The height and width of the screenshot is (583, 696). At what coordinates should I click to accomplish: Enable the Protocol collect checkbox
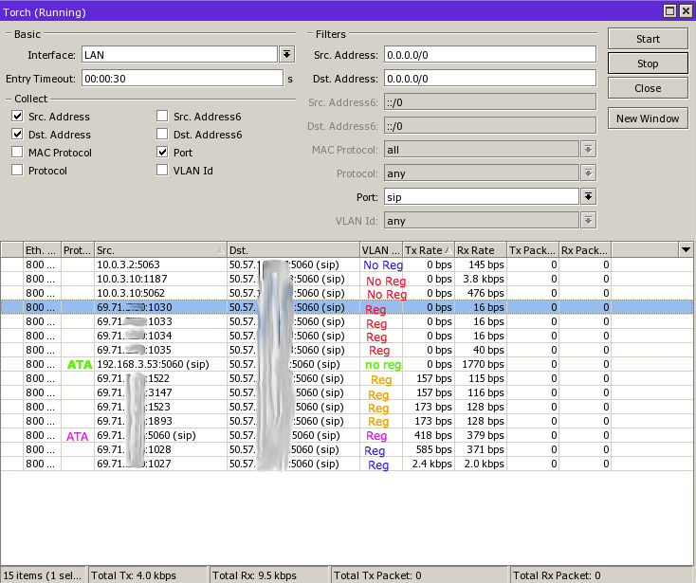17,170
